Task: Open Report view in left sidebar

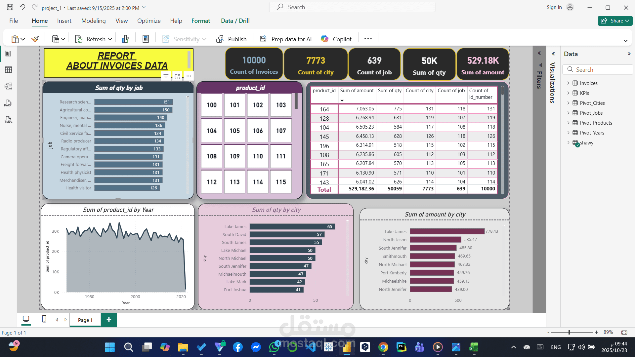Action: [x=8, y=54]
